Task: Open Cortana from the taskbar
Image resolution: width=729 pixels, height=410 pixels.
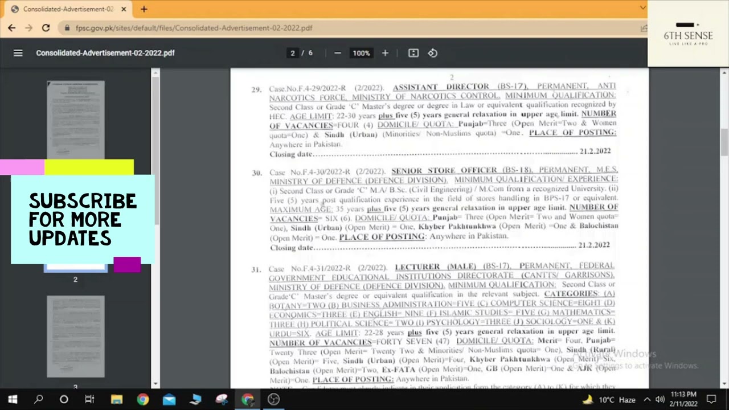Action: (64, 399)
